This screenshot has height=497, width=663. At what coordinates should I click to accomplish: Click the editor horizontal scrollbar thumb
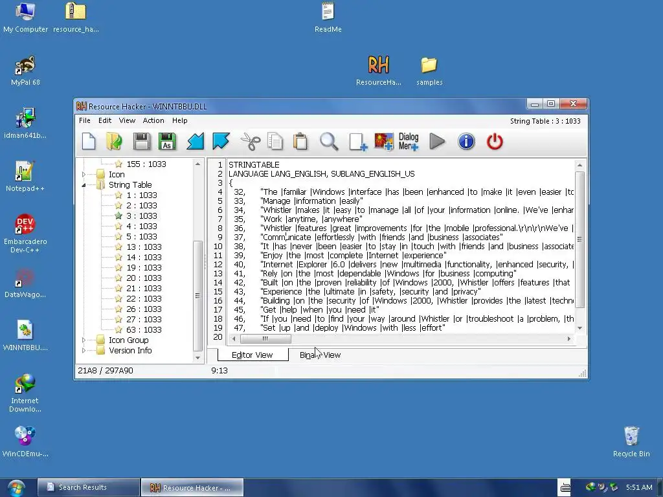click(265, 338)
